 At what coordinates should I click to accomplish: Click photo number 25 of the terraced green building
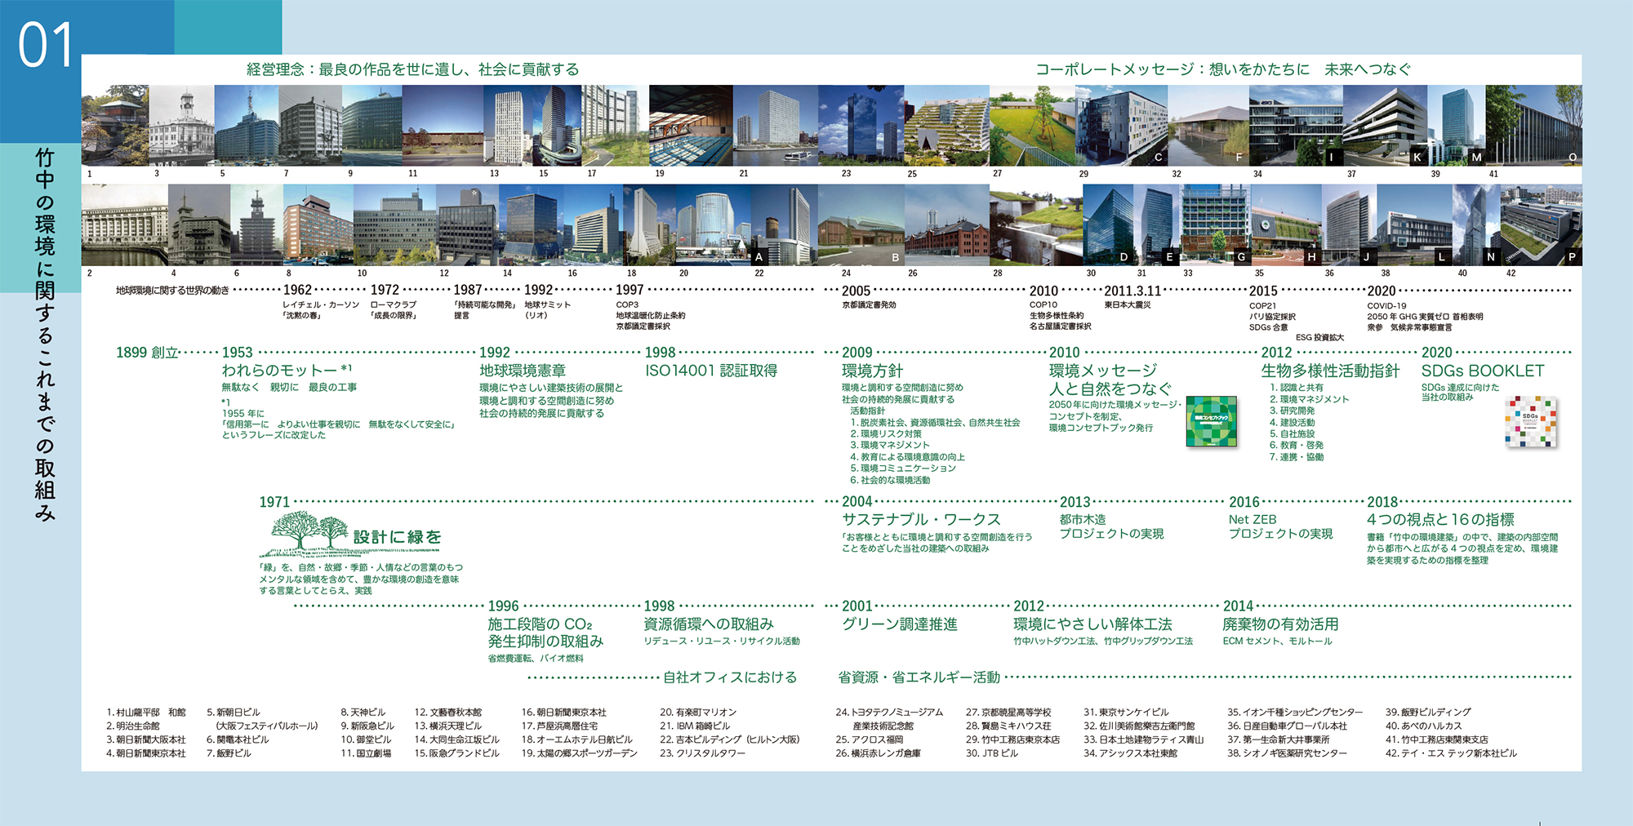click(x=946, y=126)
